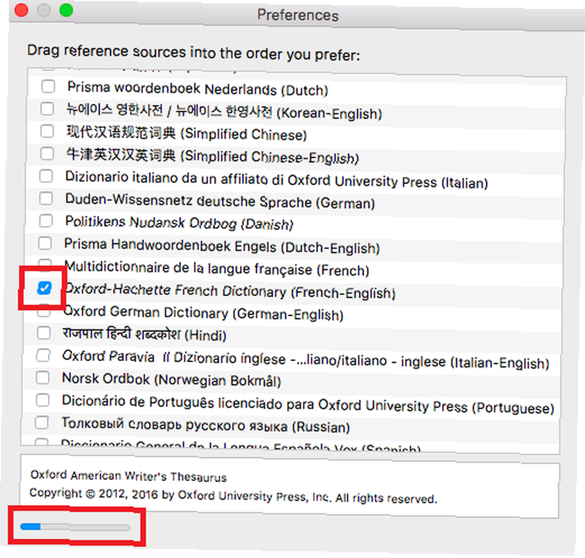Enable the Politikens Nudansk Ordbog (Danish) checkbox
This screenshot has height=558, width=585.
tap(46, 221)
